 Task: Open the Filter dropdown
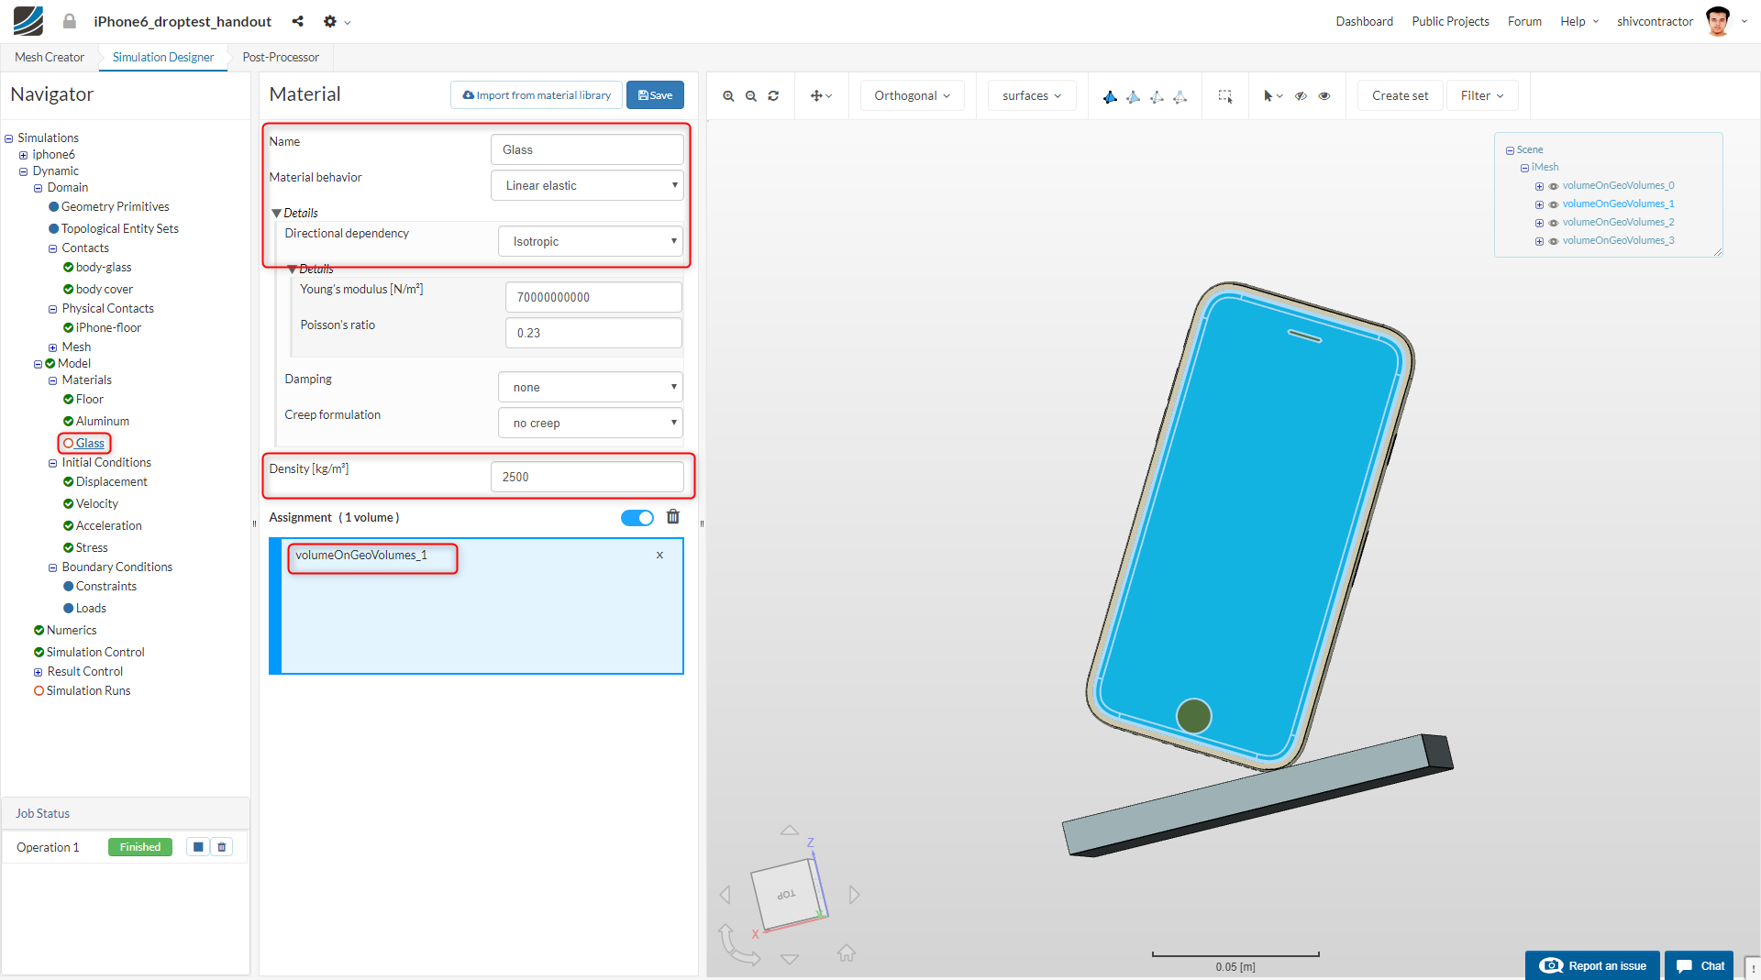click(1482, 95)
